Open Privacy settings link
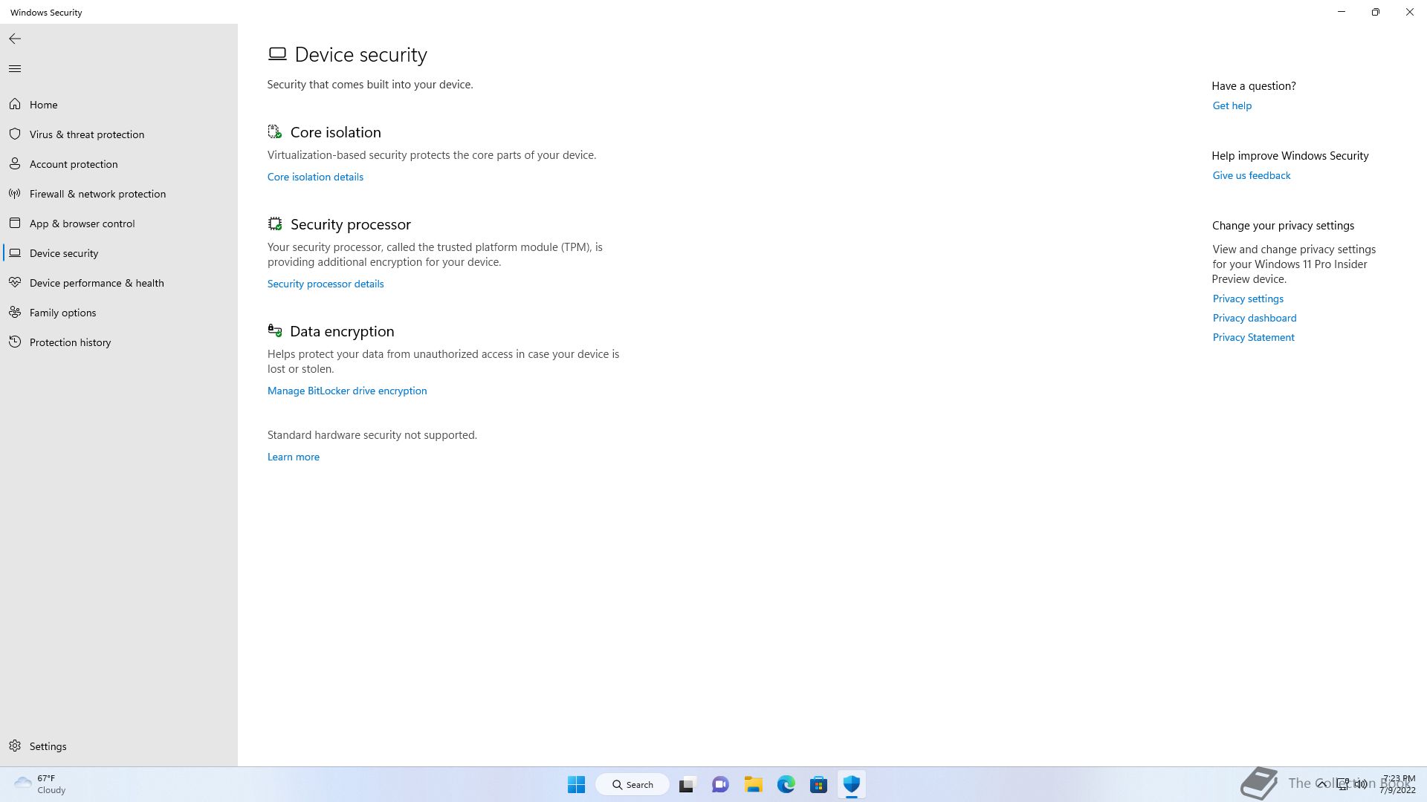Image resolution: width=1427 pixels, height=802 pixels. [1248, 299]
